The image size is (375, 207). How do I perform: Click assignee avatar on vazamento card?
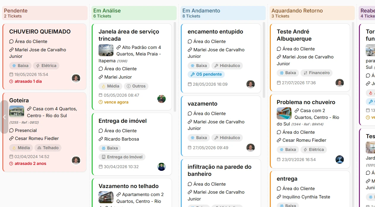click(x=251, y=148)
